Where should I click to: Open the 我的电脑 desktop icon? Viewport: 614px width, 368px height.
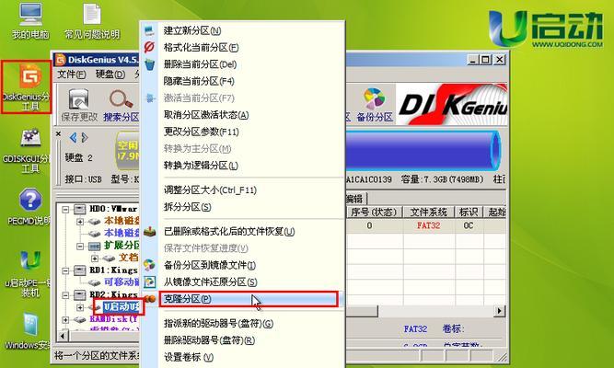click(x=30, y=20)
